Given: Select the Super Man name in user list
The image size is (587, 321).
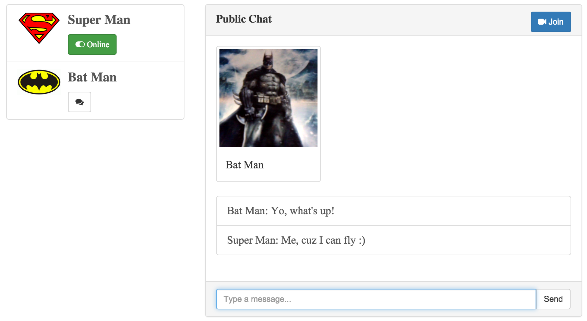Looking at the screenshot, I should tap(99, 20).
